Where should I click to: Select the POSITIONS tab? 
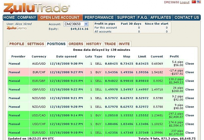point(56,44)
